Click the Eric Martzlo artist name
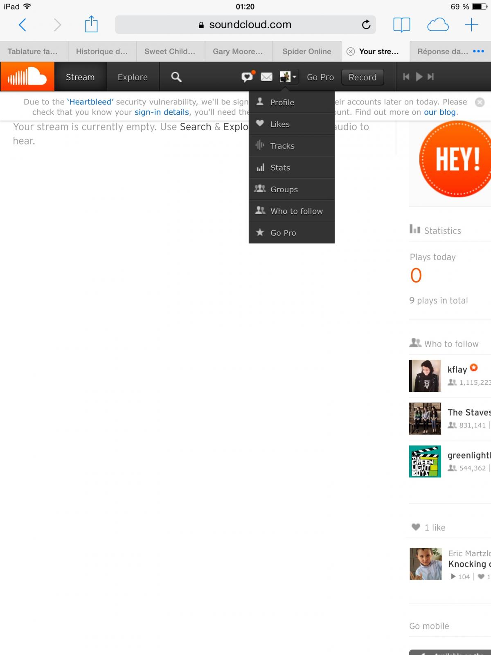 469,553
